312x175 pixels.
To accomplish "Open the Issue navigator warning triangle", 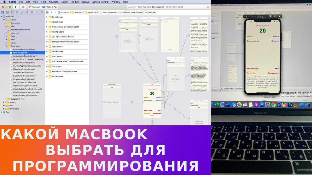I will (22, 12).
